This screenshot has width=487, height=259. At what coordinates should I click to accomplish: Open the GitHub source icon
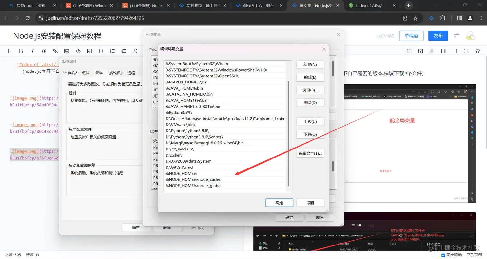click(x=478, y=51)
